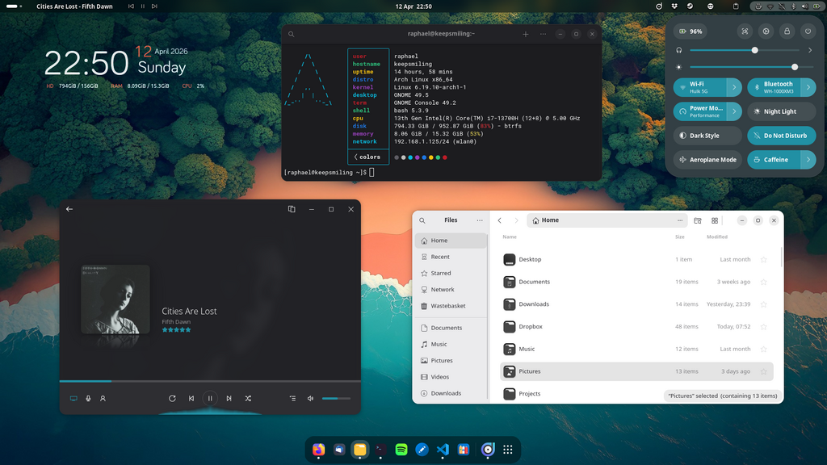Open the terminal three-dot menu
Image resolution: width=827 pixels, height=465 pixels.
[x=543, y=34]
